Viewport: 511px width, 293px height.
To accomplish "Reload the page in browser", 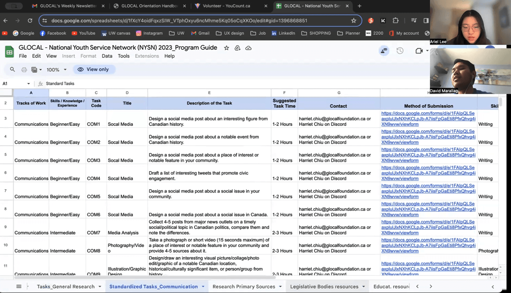I will (x=30, y=20).
